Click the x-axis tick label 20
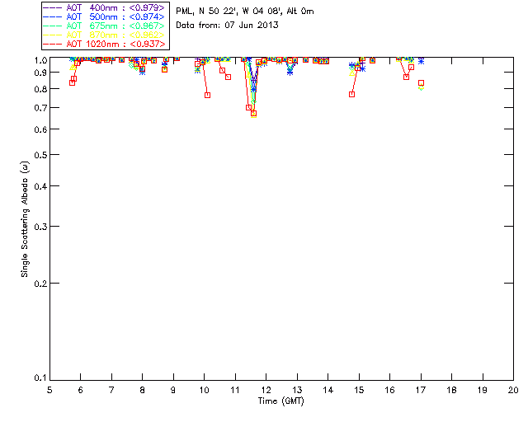The width and height of the screenshot is (528, 422). [513, 390]
